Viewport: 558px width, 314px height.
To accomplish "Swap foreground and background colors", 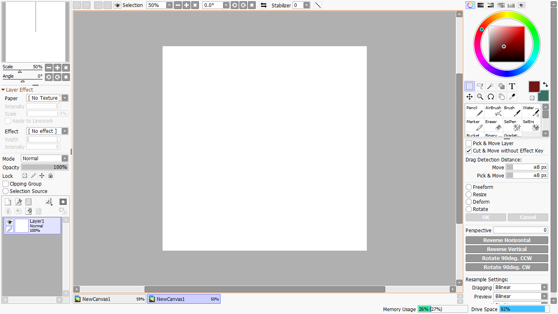I will tap(545, 85).
